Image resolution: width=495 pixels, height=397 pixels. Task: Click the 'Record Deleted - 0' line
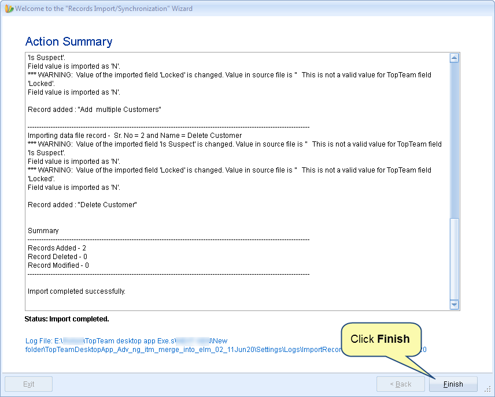pos(57,256)
